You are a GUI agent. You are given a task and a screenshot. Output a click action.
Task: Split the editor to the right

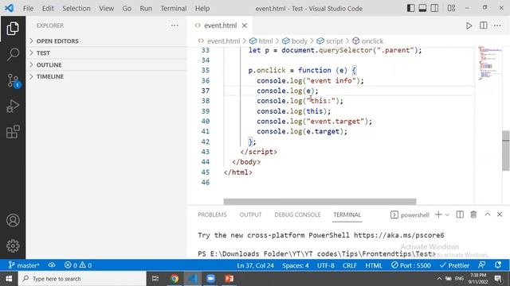[x=484, y=25]
